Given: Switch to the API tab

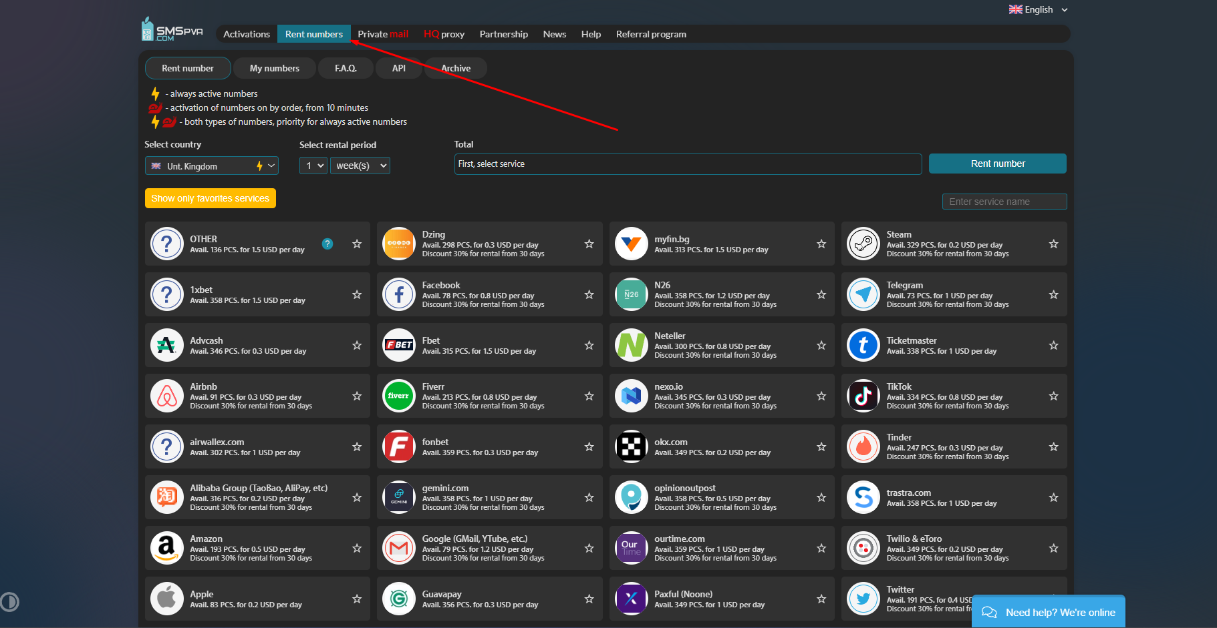Looking at the screenshot, I should click(x=399, y=68).
